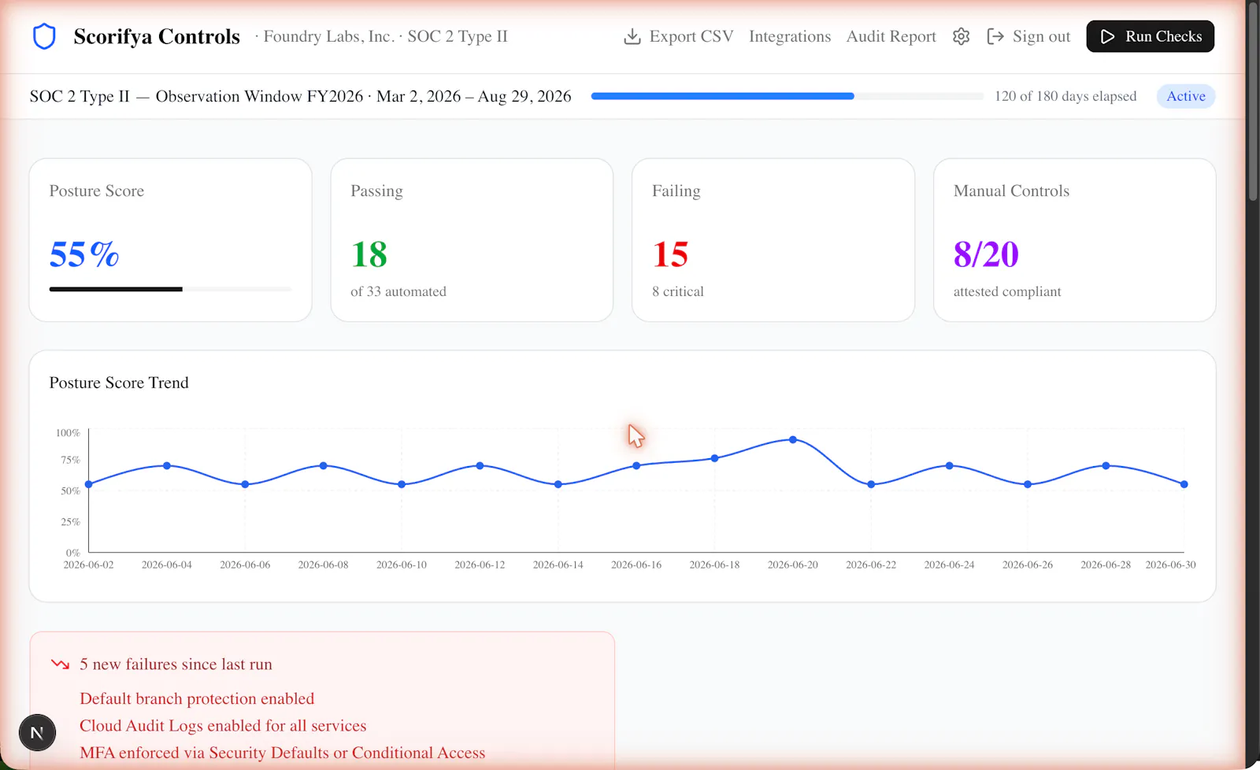Click the trend data point for 2026-06-12
The width and height of the screenshot is (1260, 770).
tap(480, 466)
